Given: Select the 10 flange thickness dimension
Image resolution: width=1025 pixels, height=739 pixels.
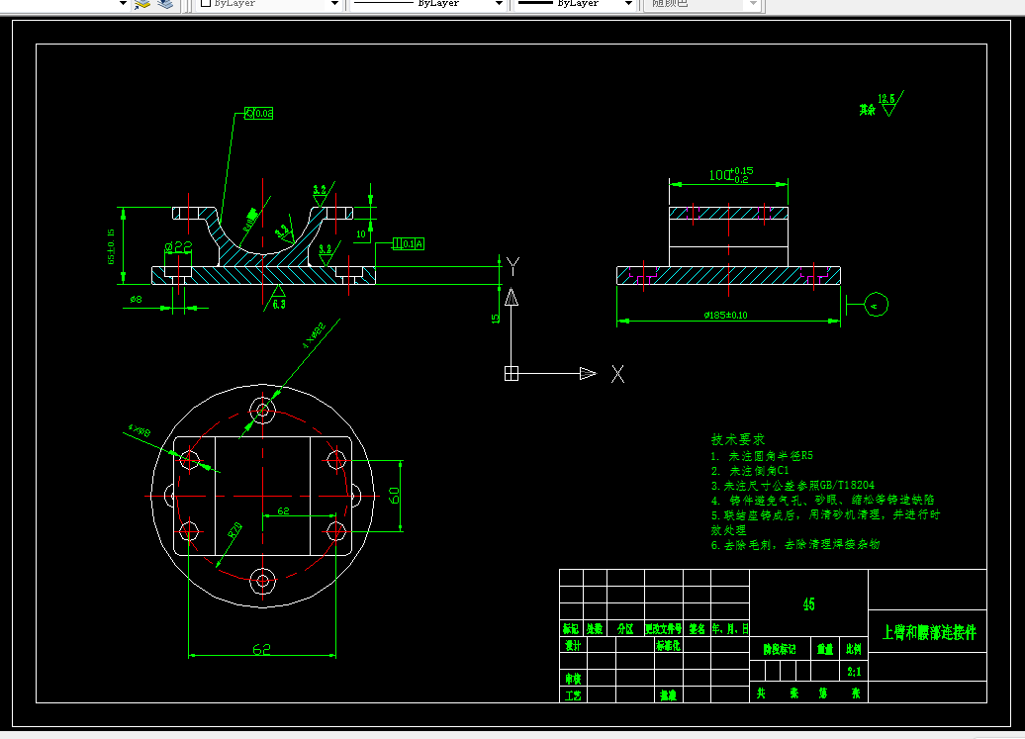Looking at the screenshot, I should point(361,233).
